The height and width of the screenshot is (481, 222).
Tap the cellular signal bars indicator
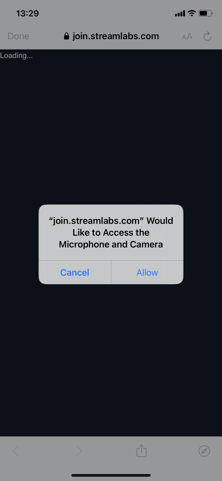tap(180, 13)
